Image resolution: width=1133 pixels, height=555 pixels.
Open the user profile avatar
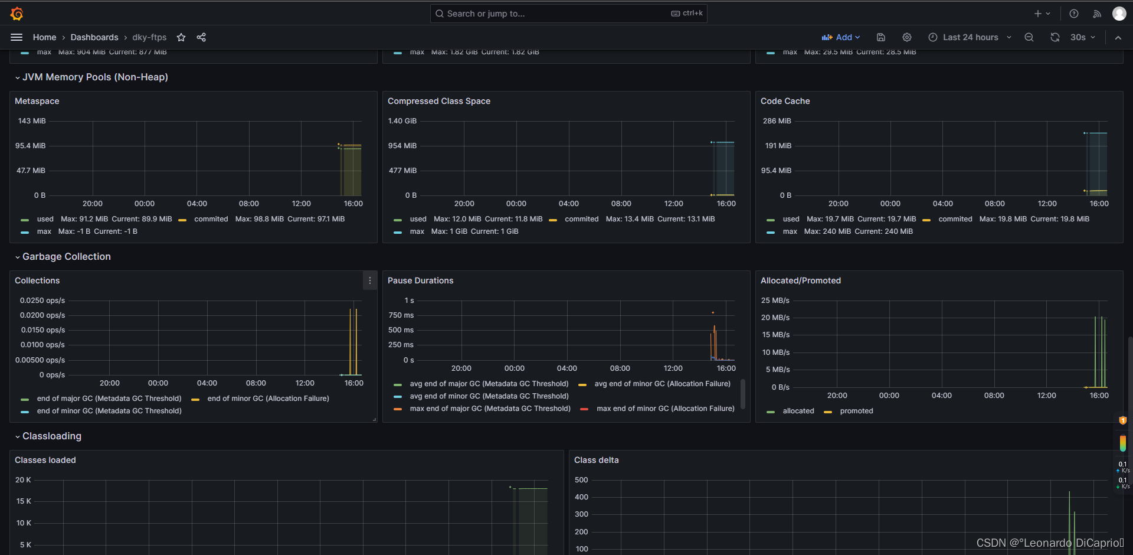click(1119, 13)
